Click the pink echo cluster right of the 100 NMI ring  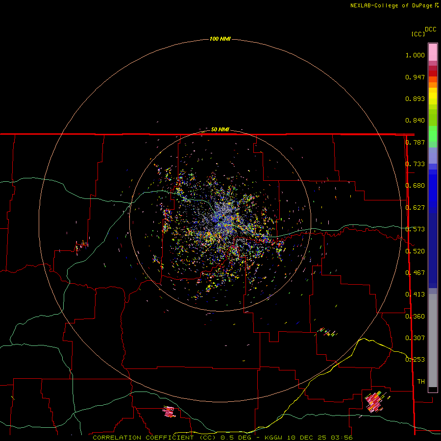click(375, 402)
